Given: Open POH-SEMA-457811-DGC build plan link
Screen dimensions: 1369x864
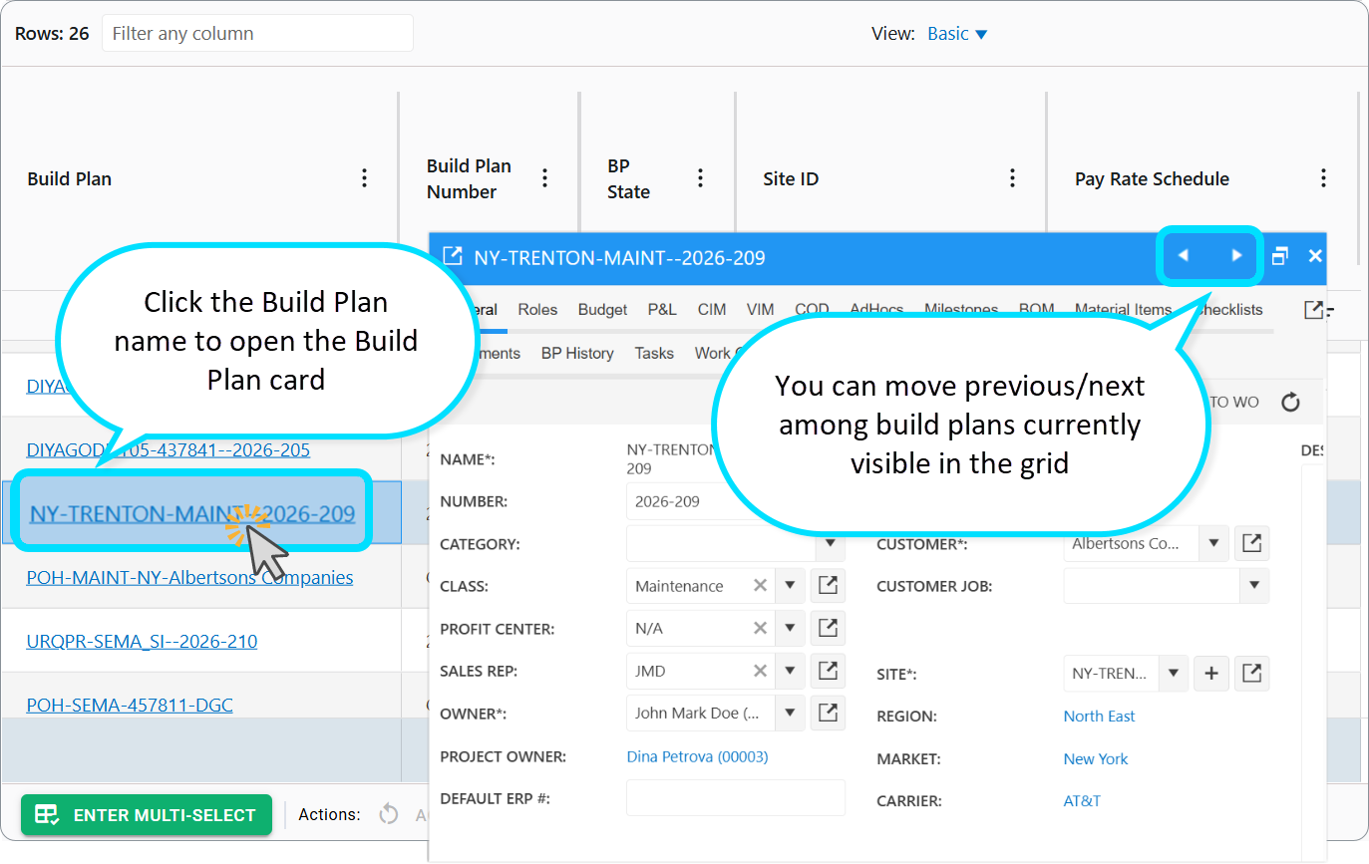Looking at the screenshot, I should [x=130, y=705].
